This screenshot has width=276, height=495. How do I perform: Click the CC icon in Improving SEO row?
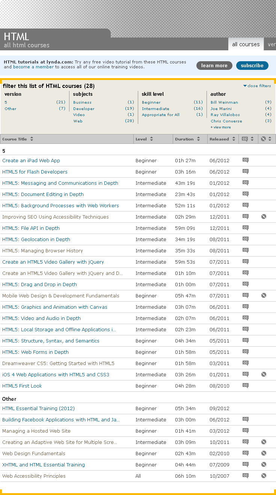click(x=246, y=217)
